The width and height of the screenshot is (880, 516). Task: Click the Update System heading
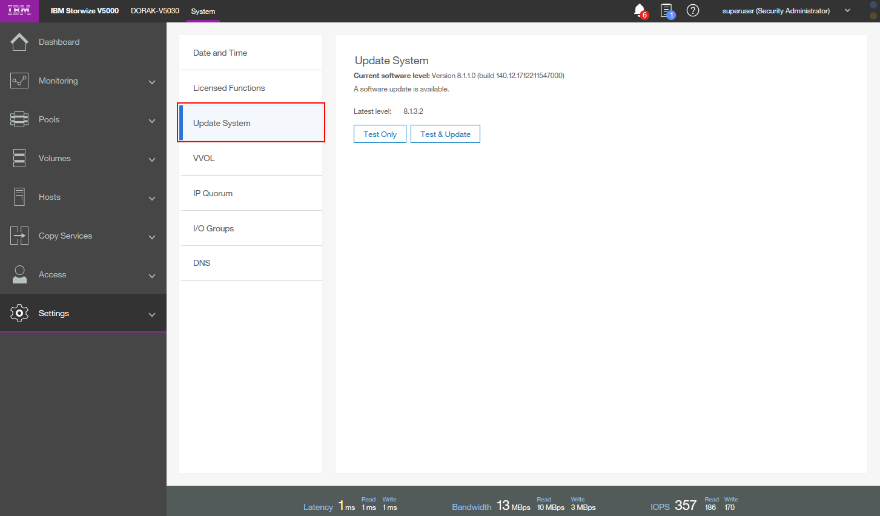click(391, 61)
